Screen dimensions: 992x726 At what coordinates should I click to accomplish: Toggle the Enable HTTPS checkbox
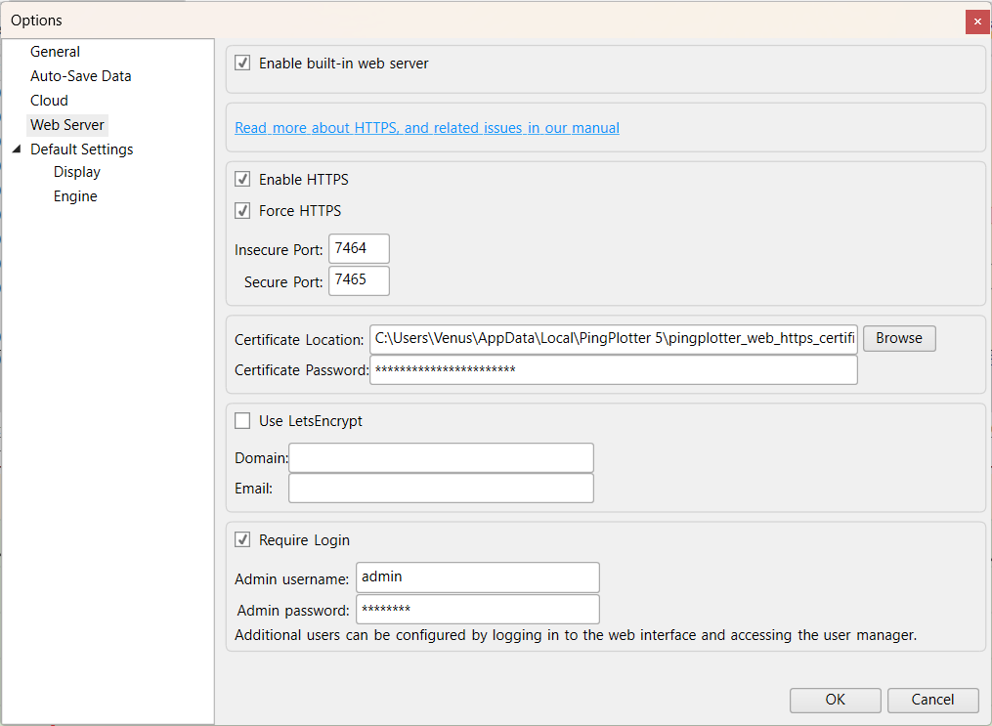coord(242,179)
